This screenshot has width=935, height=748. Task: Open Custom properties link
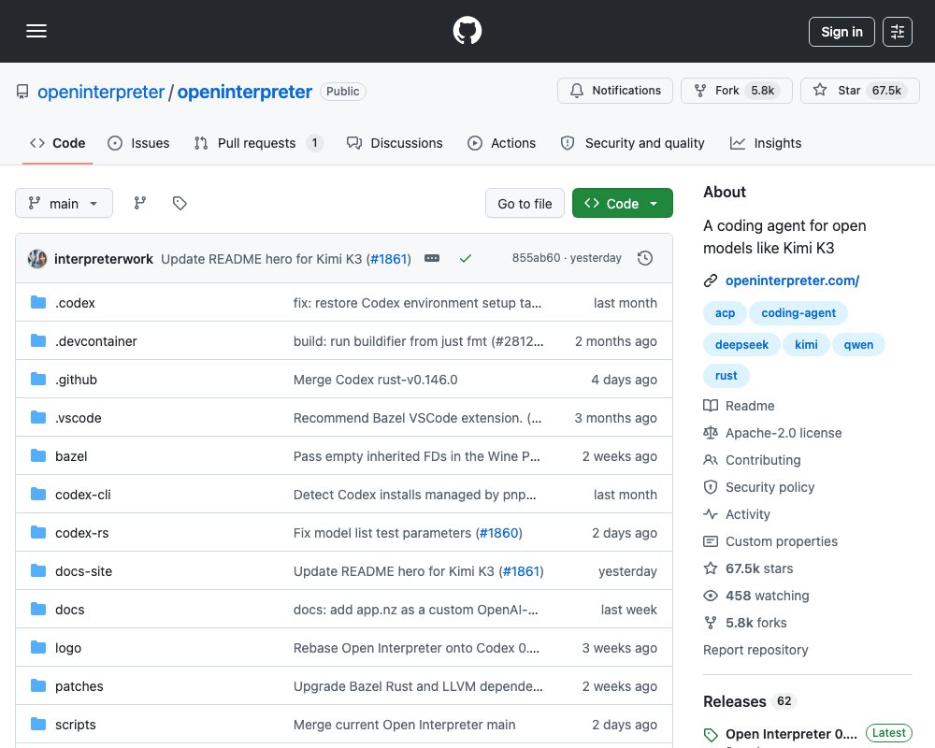[x=781, y=541]
